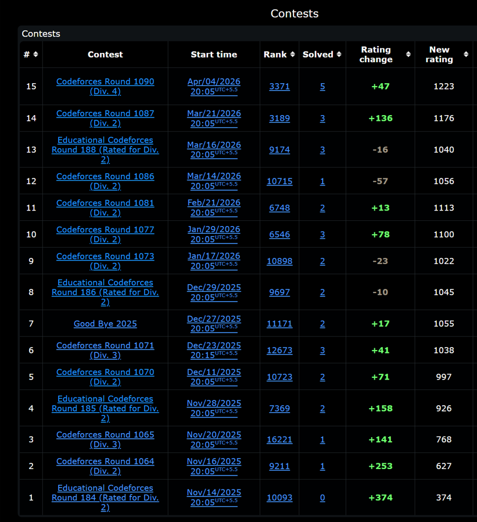Screen dimensions: 477x522
Task: Sort table by the # column arrows
Action: pos(35,54)
